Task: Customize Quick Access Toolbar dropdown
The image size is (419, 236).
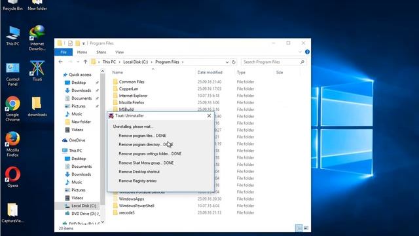Action: [84, 43]
